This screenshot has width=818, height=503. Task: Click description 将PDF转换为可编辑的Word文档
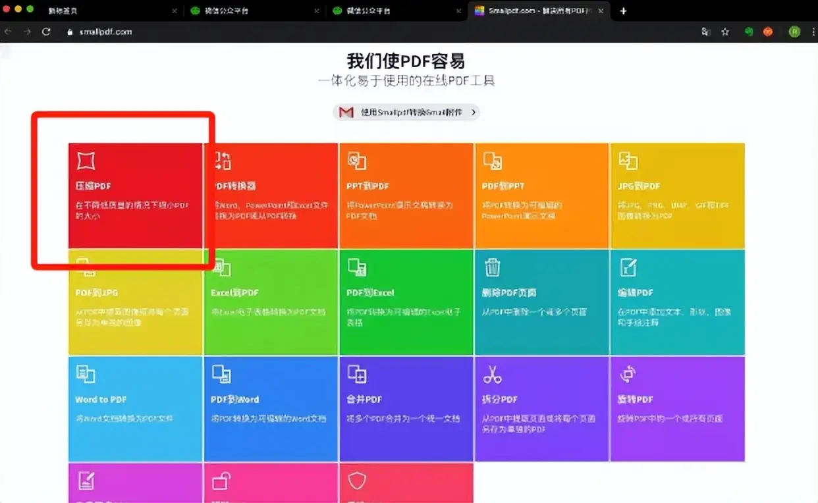click(269, 419)
